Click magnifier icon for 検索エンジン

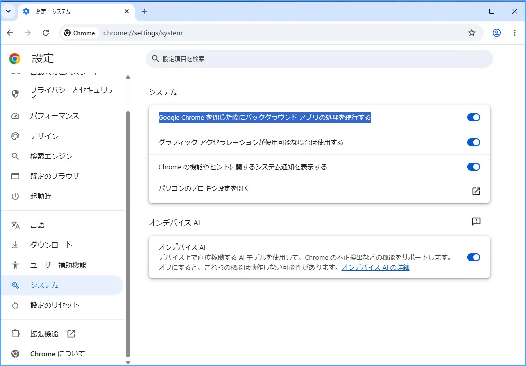coord(15,156)
